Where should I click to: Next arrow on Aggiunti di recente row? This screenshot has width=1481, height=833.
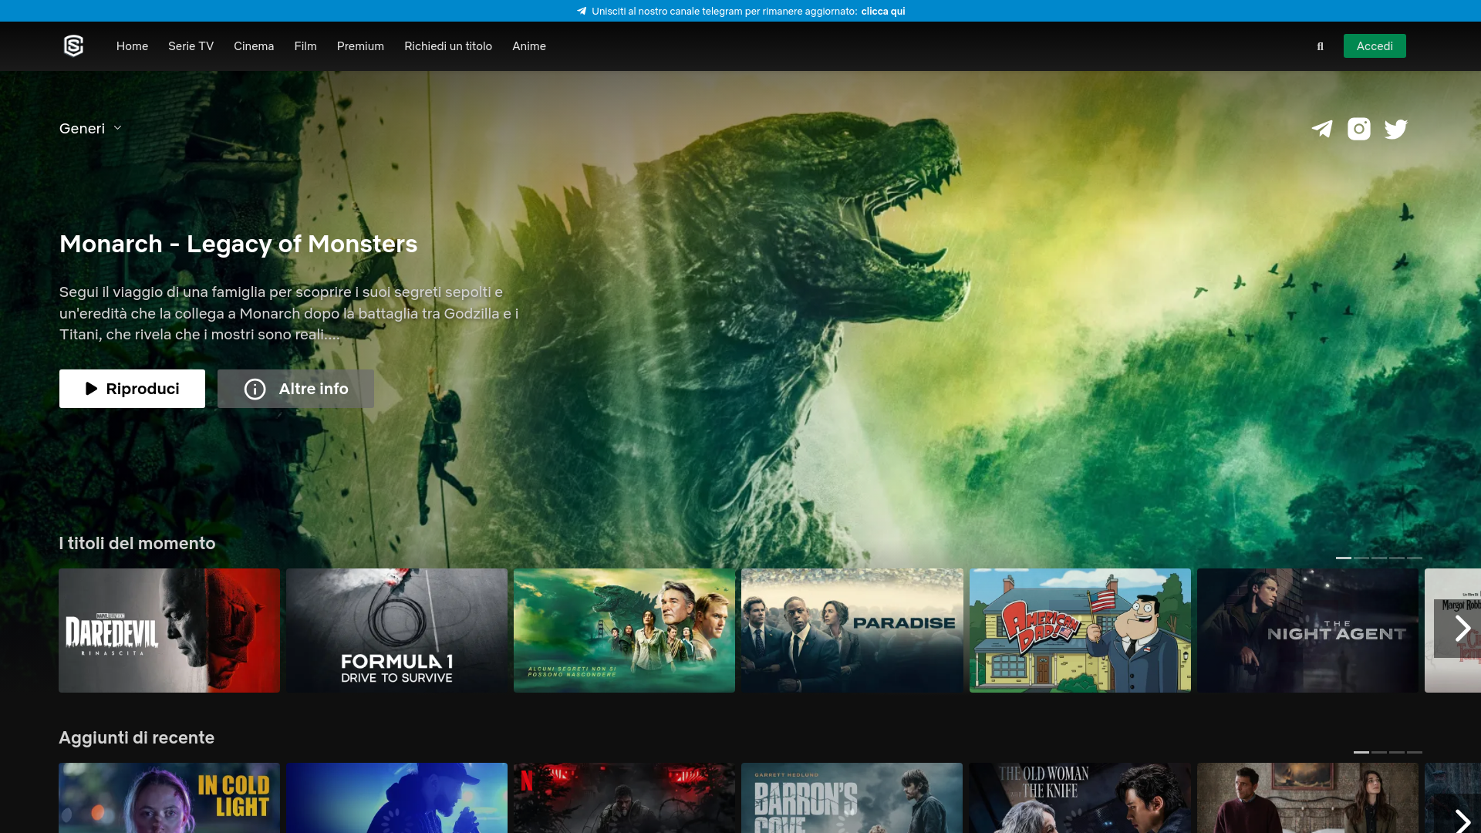(x=1462, y=821)
